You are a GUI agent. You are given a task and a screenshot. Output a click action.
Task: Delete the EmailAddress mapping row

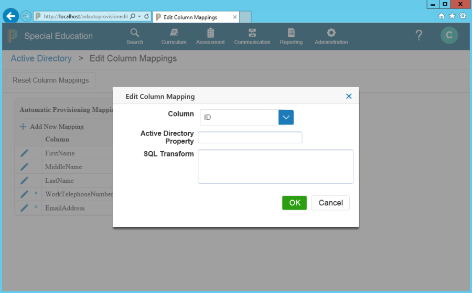[x=36, y=207]
